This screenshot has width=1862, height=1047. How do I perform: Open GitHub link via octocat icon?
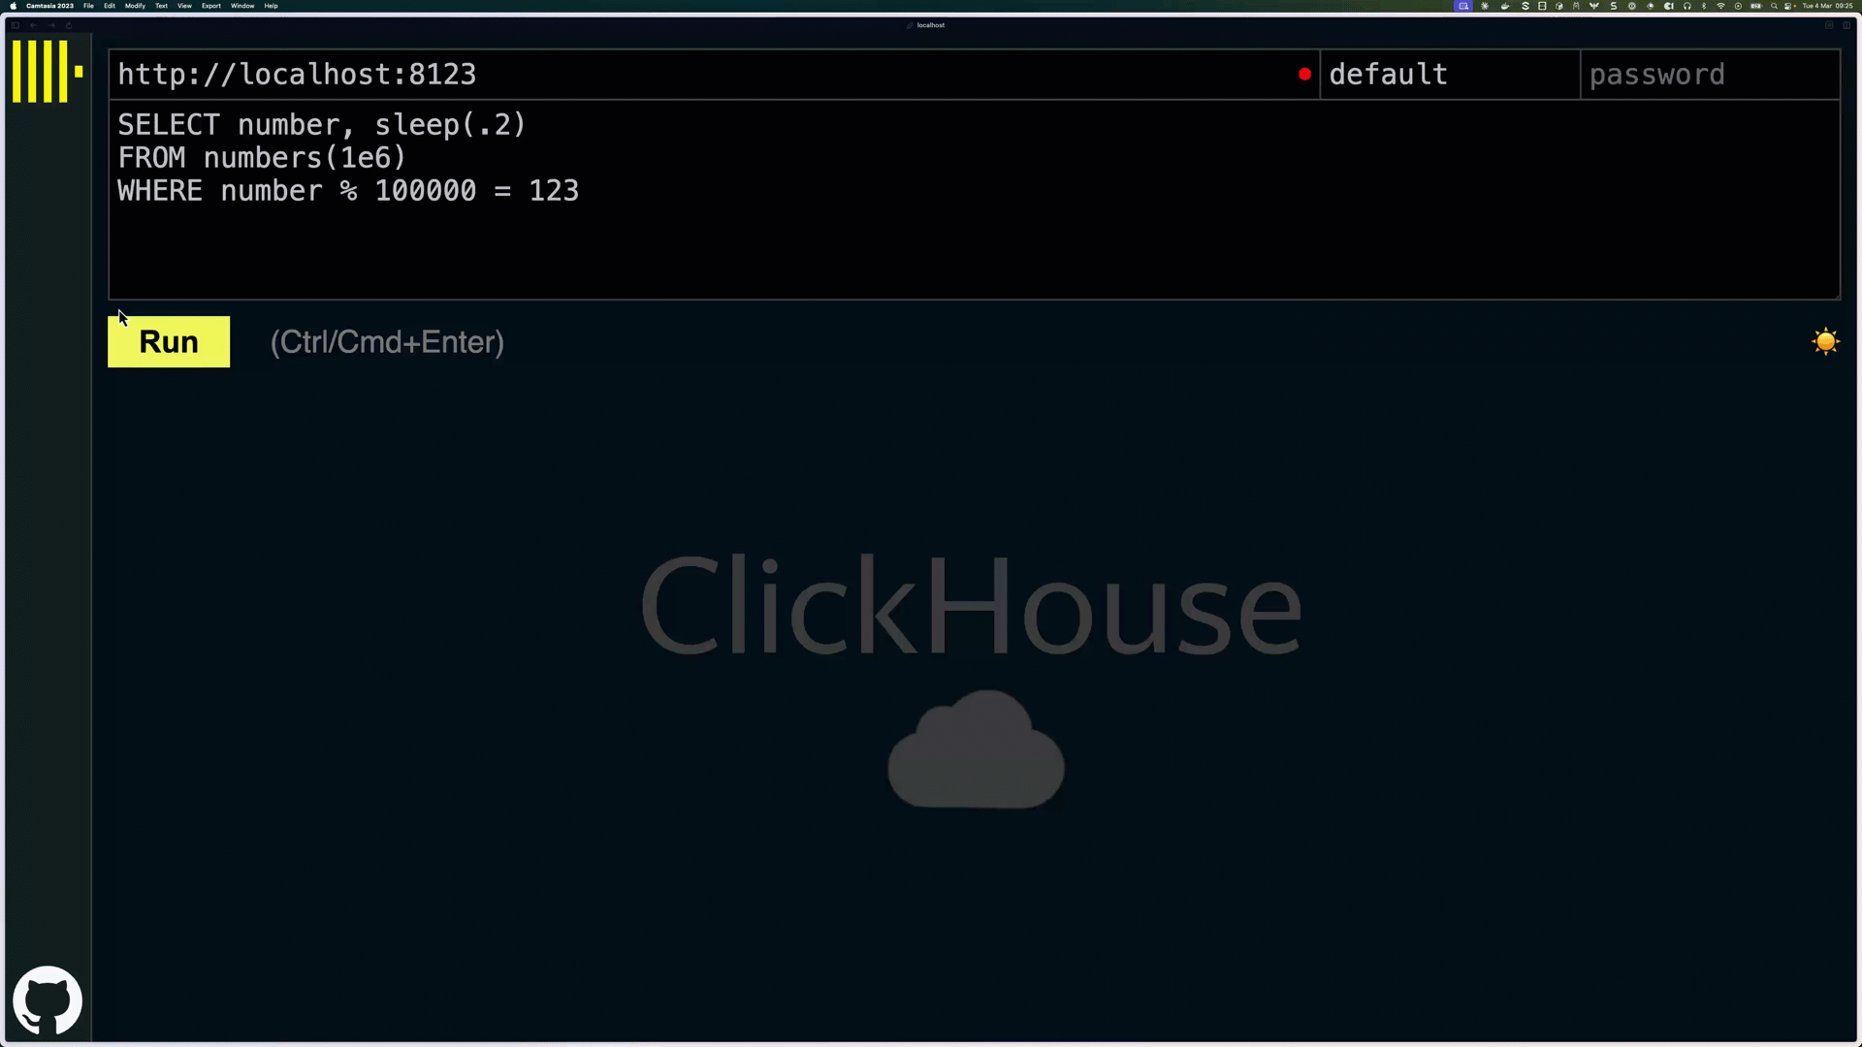[48, 1000]
